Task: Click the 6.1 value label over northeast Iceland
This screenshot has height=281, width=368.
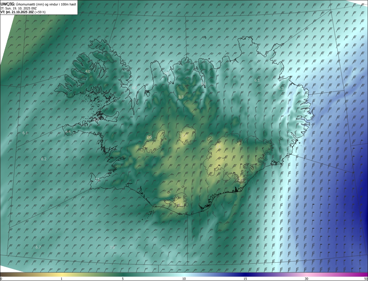Action: coord(257,80)
